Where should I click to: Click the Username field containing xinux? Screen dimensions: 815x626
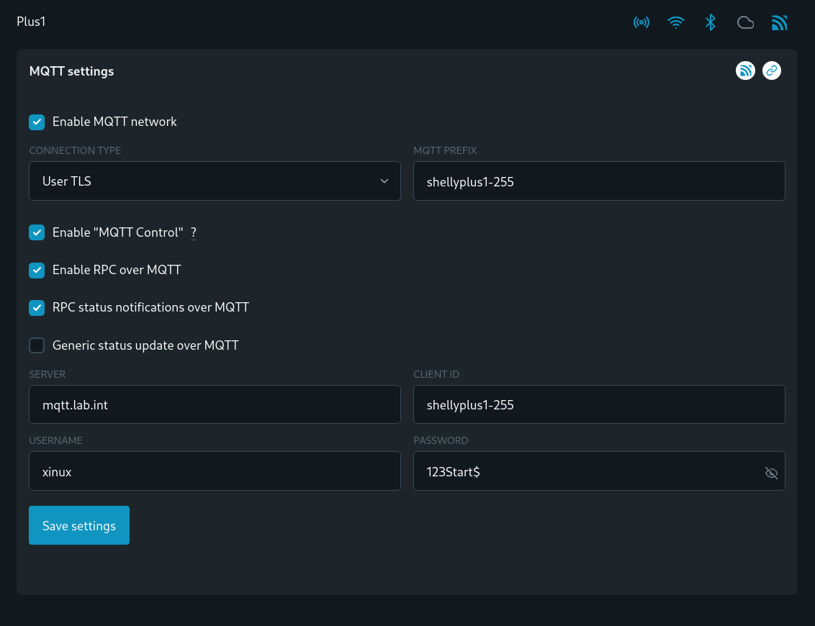click(215, 471)
